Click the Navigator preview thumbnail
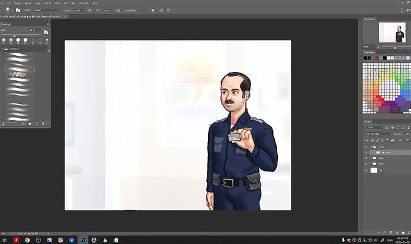This screenshot has height=244, width=411. (392, 32)
